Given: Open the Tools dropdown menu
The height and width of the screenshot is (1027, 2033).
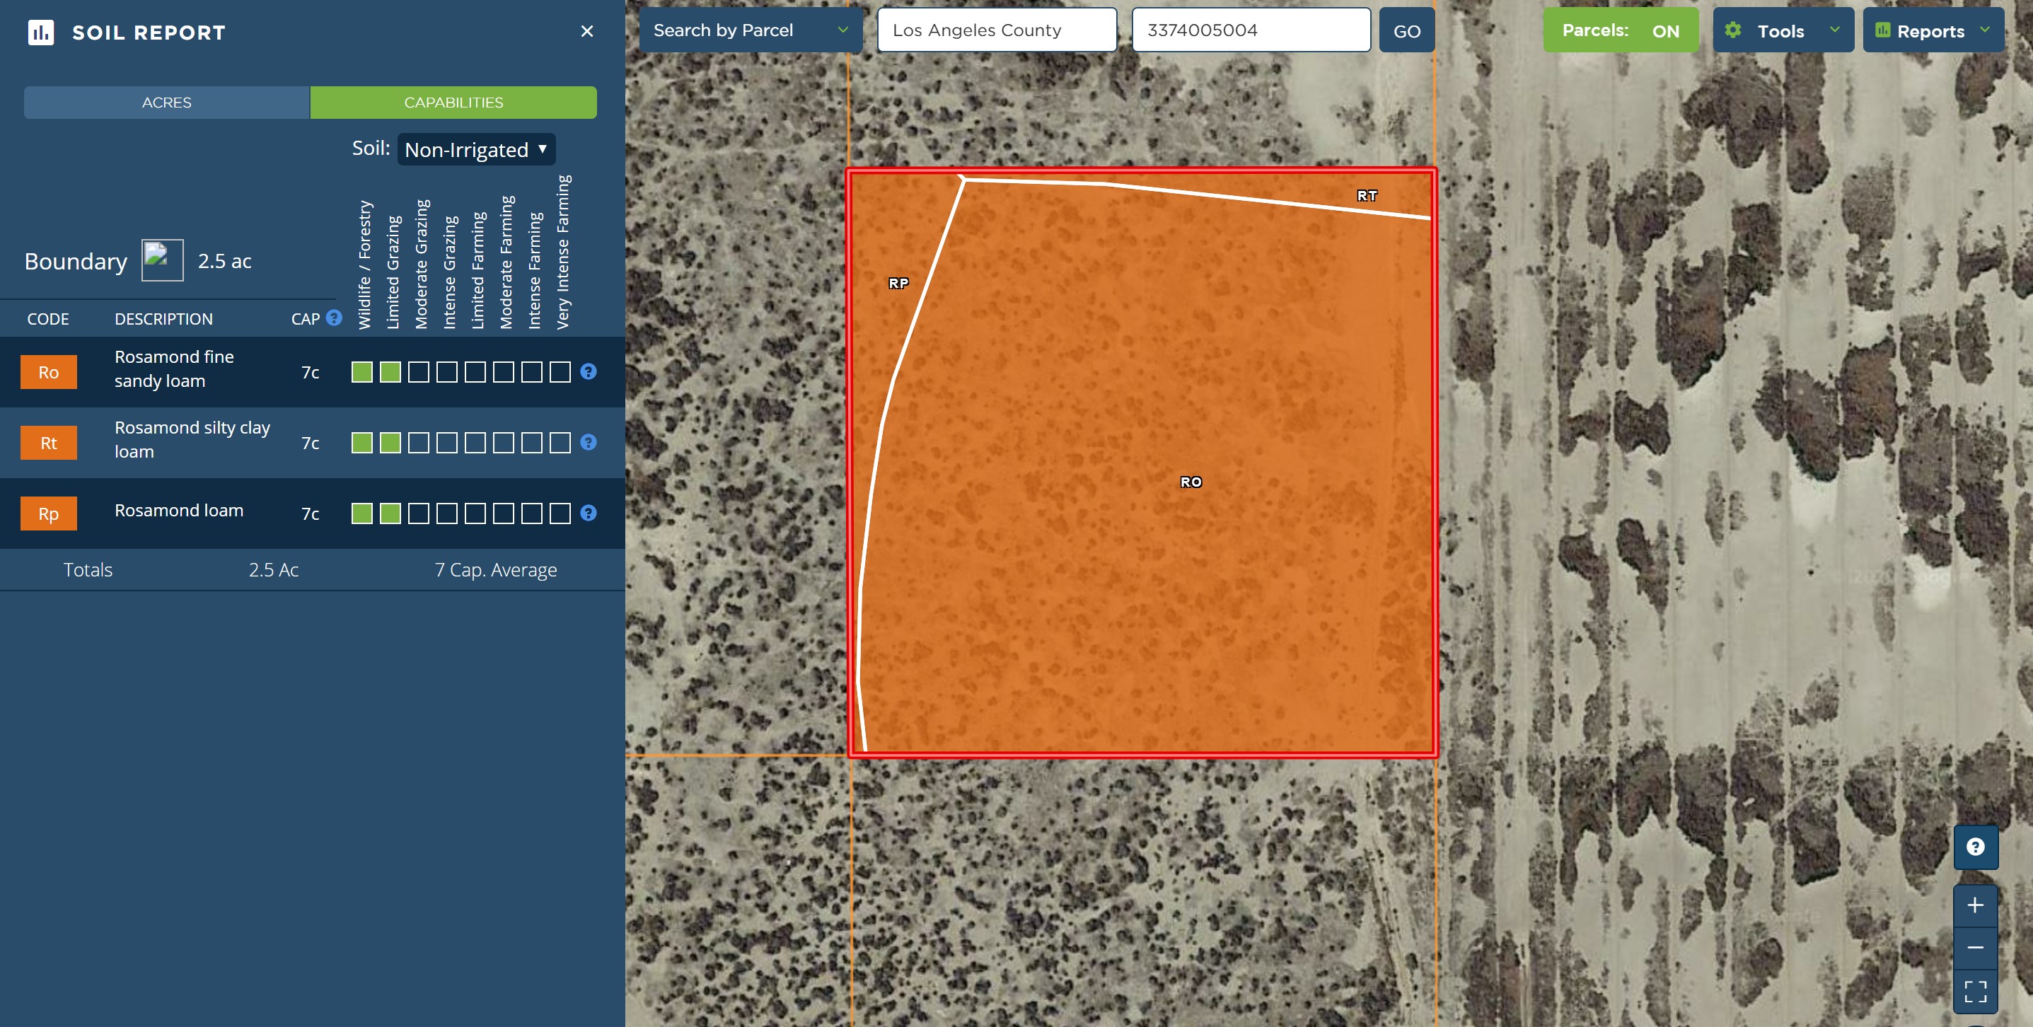Looking at the screenshot, I should [1782, 31].
